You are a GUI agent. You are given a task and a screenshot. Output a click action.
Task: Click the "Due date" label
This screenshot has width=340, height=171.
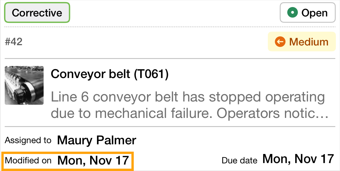pyautogui.click(x=240, y=160)
